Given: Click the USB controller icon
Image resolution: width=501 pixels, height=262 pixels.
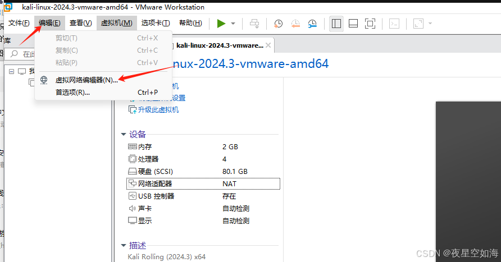Looking at the screenshot, I should tap(133, 196).
